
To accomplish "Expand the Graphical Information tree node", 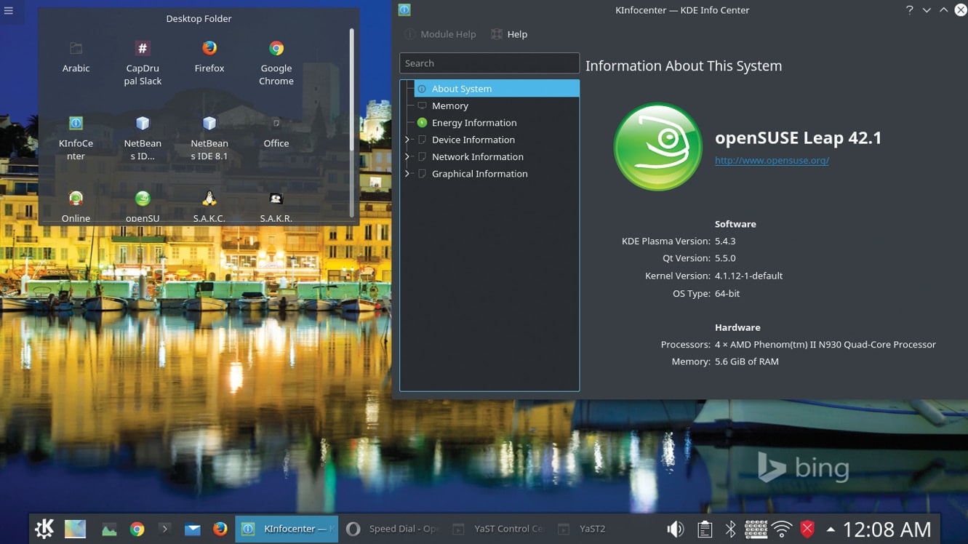I will 407,174.
